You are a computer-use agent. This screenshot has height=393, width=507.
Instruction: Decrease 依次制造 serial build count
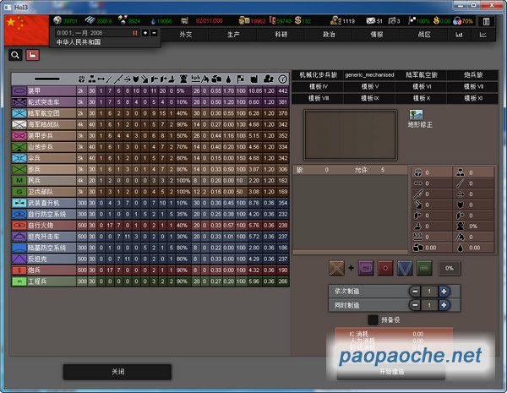pos(415,292)
